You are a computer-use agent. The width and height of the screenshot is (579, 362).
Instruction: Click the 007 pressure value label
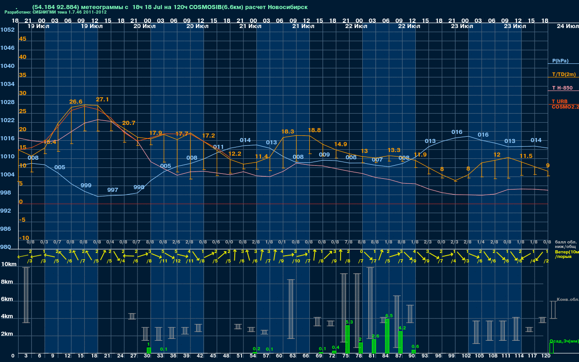click(377, 160)
